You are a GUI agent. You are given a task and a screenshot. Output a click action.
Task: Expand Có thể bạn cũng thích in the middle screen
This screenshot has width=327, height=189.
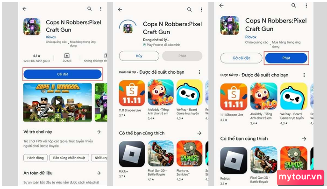coord(199,133)
